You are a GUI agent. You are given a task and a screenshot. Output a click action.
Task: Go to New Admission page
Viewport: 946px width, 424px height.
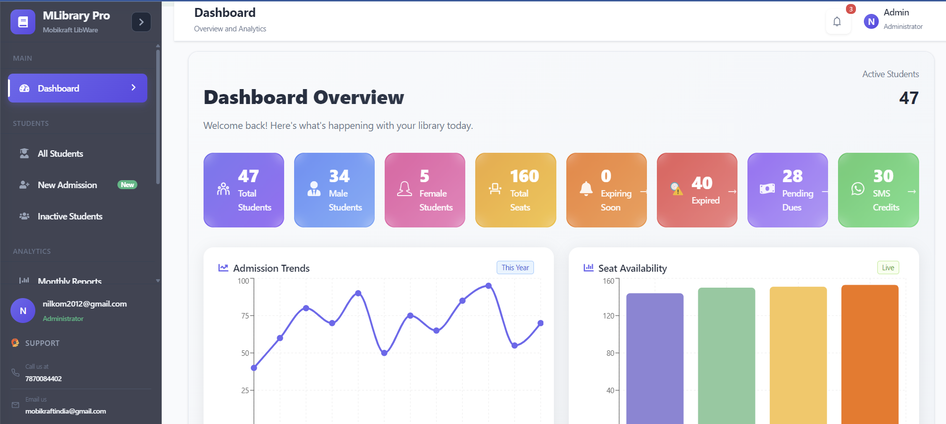(67, 185)
